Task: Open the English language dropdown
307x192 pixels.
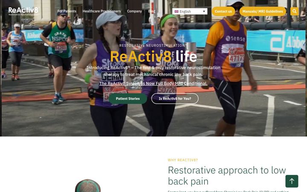Action: [190, 12]
